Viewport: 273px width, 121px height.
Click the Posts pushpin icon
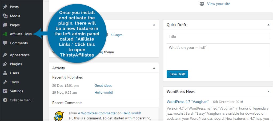pyautogui.click(x=5, y=7)
